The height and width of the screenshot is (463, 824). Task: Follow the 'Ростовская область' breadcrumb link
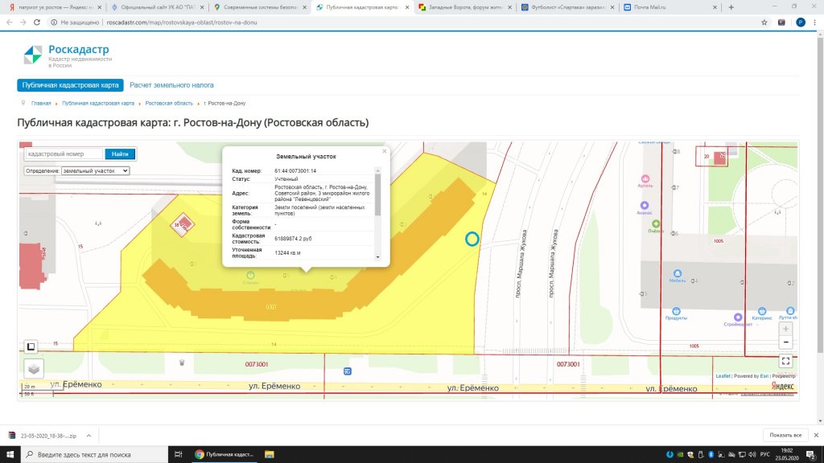(x=169, y=104)
